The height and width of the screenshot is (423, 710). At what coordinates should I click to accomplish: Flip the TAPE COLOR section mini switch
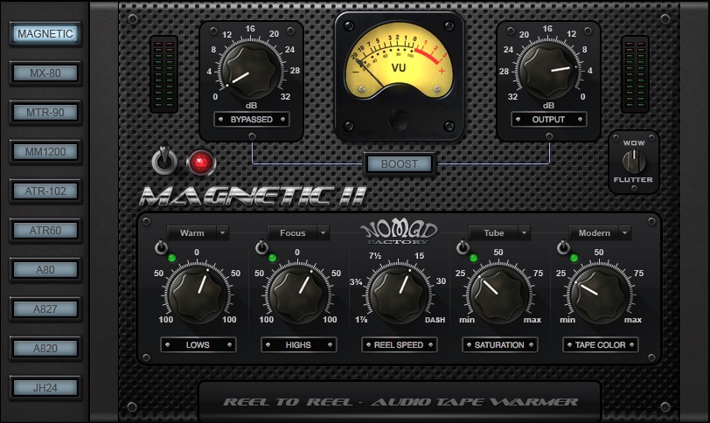pyautogui.click(x=563, y=247)
